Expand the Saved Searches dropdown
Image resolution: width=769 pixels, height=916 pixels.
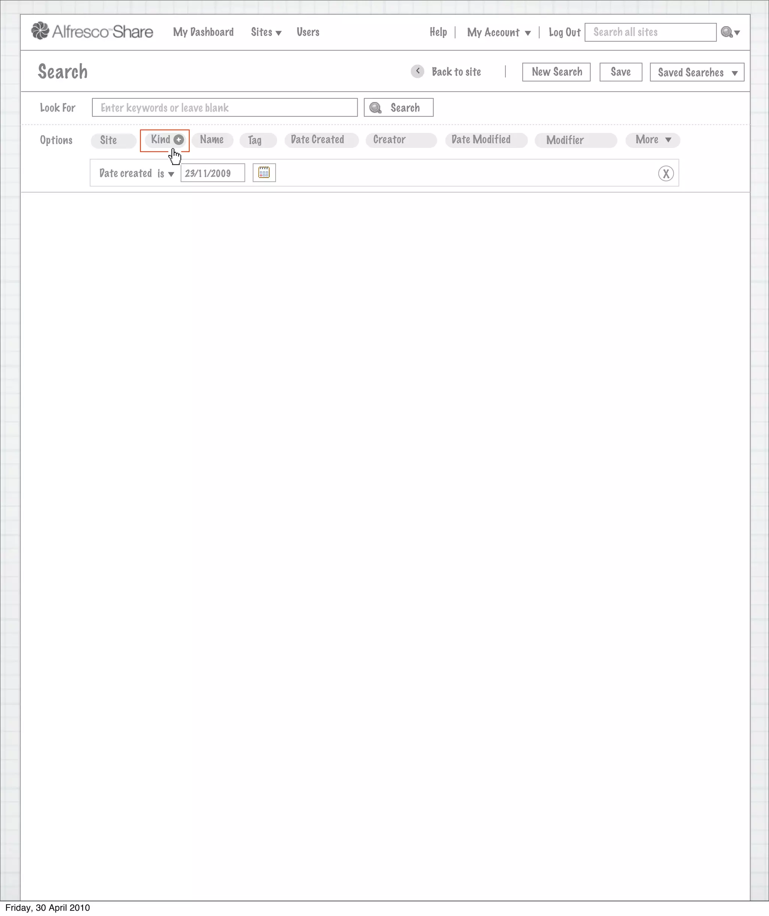[x=697, y=72]
